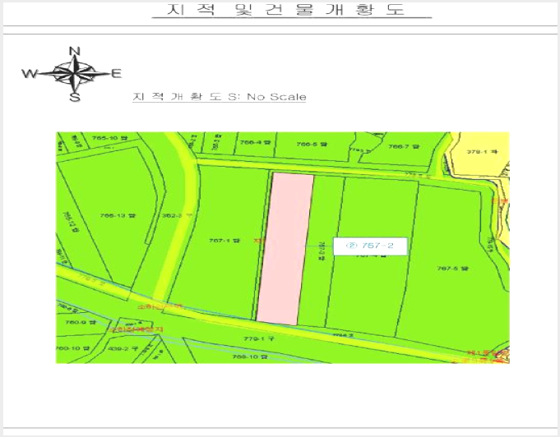Viewport: 560px width, 437px height.
Task: Click parcel label '766-5 답'
Action: [312, 144]
